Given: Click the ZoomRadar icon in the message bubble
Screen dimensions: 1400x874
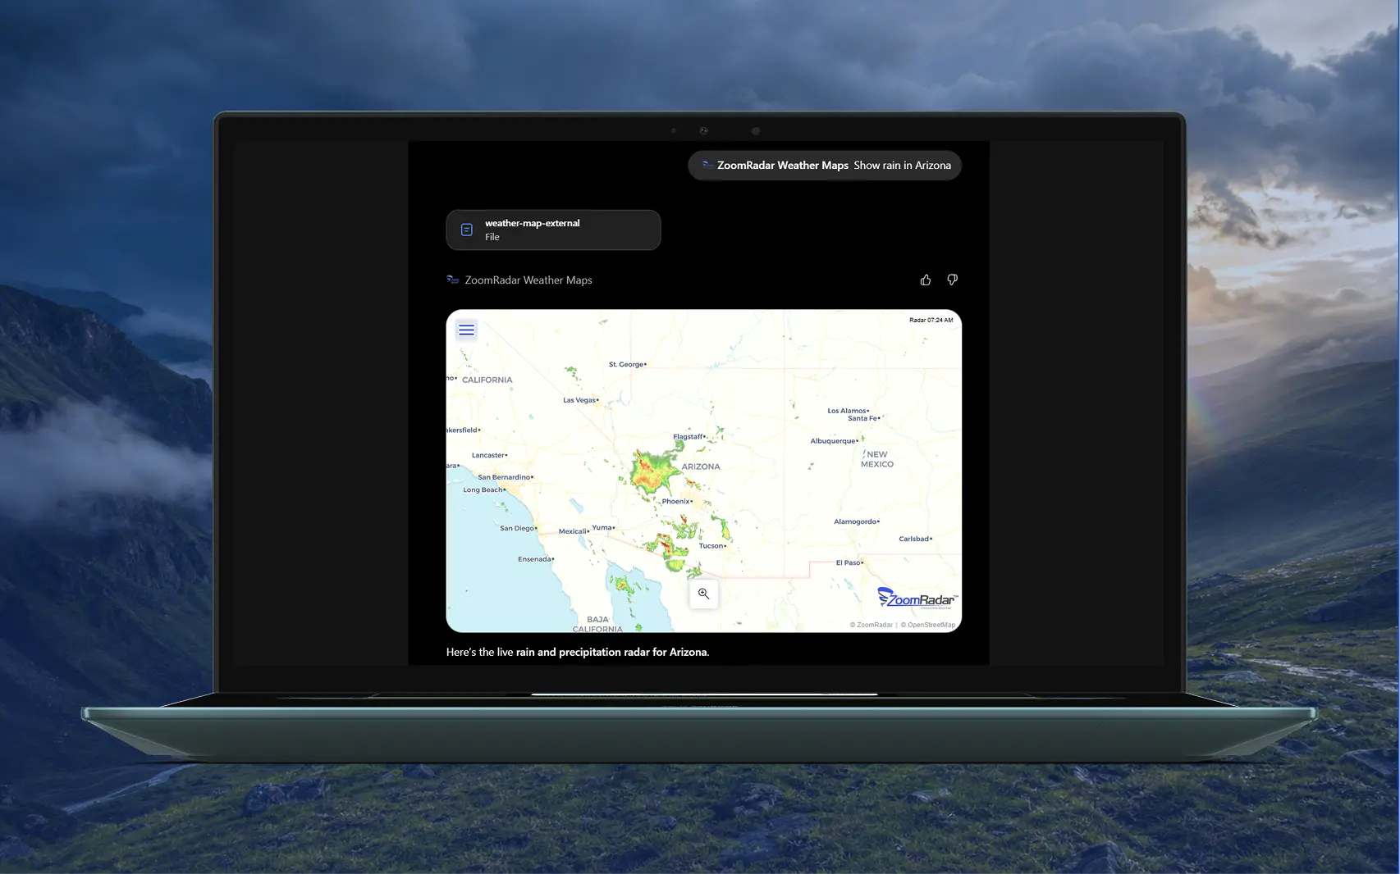Looking at the screenshot, I should 707,165.
